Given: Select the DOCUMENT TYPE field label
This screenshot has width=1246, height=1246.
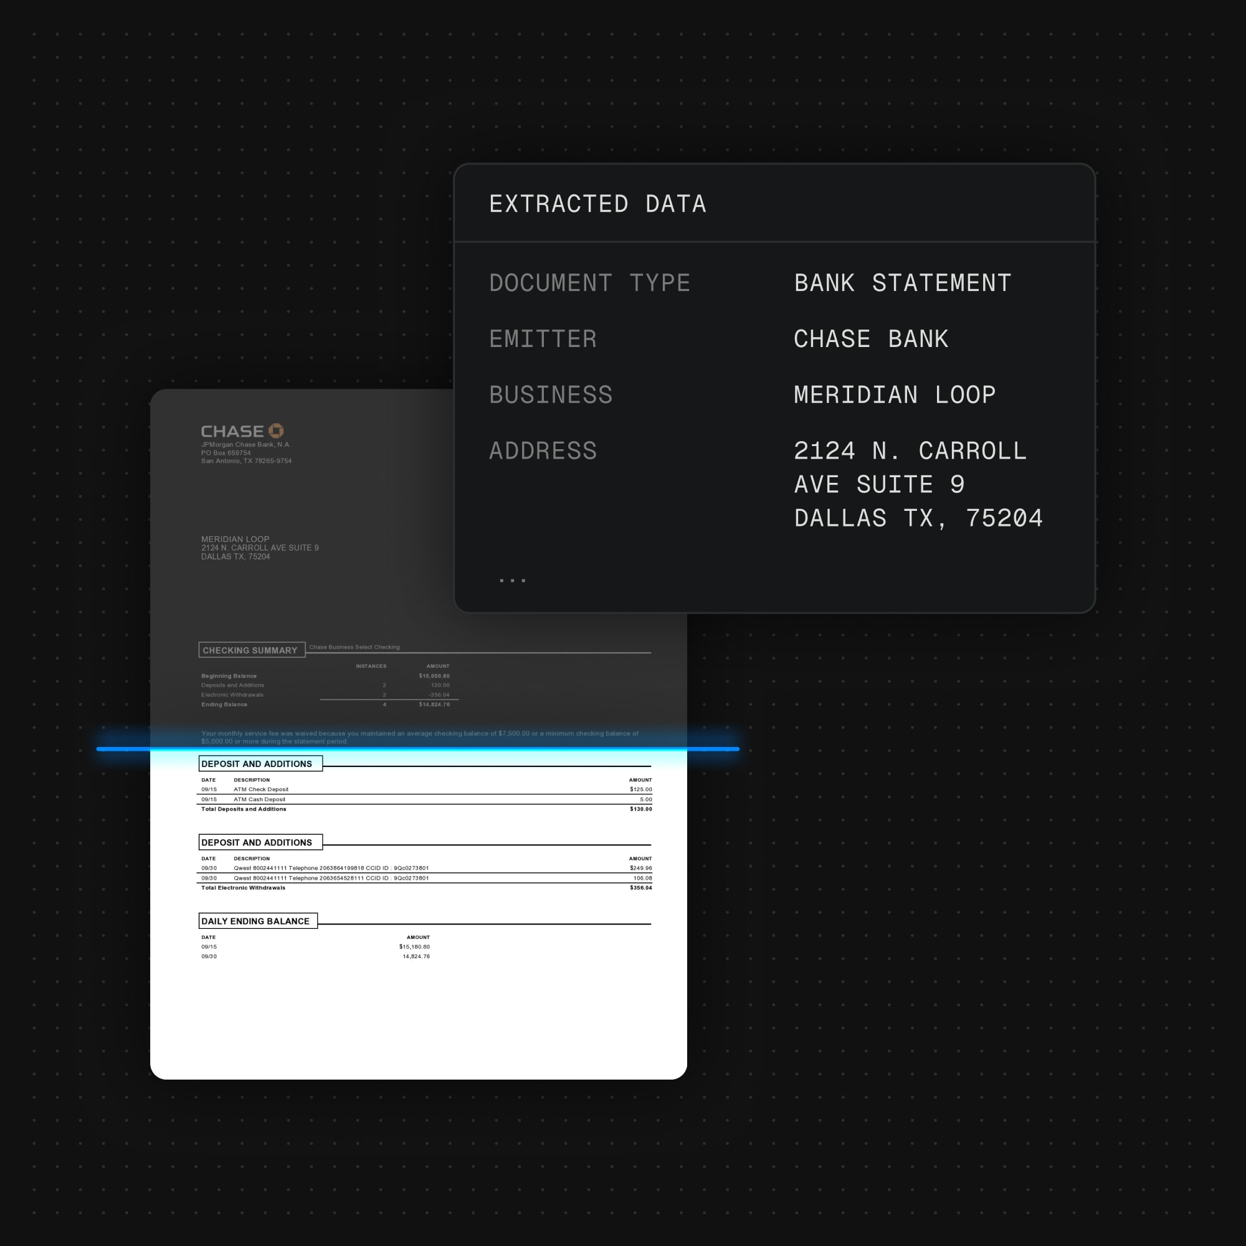Looking at the screenshot, I should click(x=589, y=283).
